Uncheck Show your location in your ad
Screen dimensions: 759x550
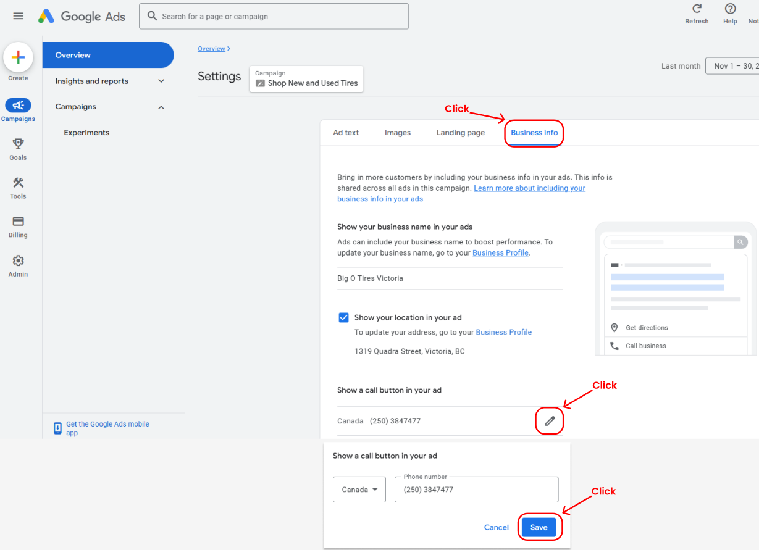click(344, 317)
